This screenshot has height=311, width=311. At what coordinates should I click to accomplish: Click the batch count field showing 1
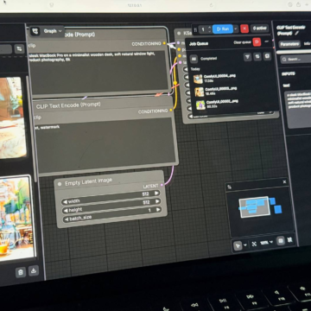point(203,29)
